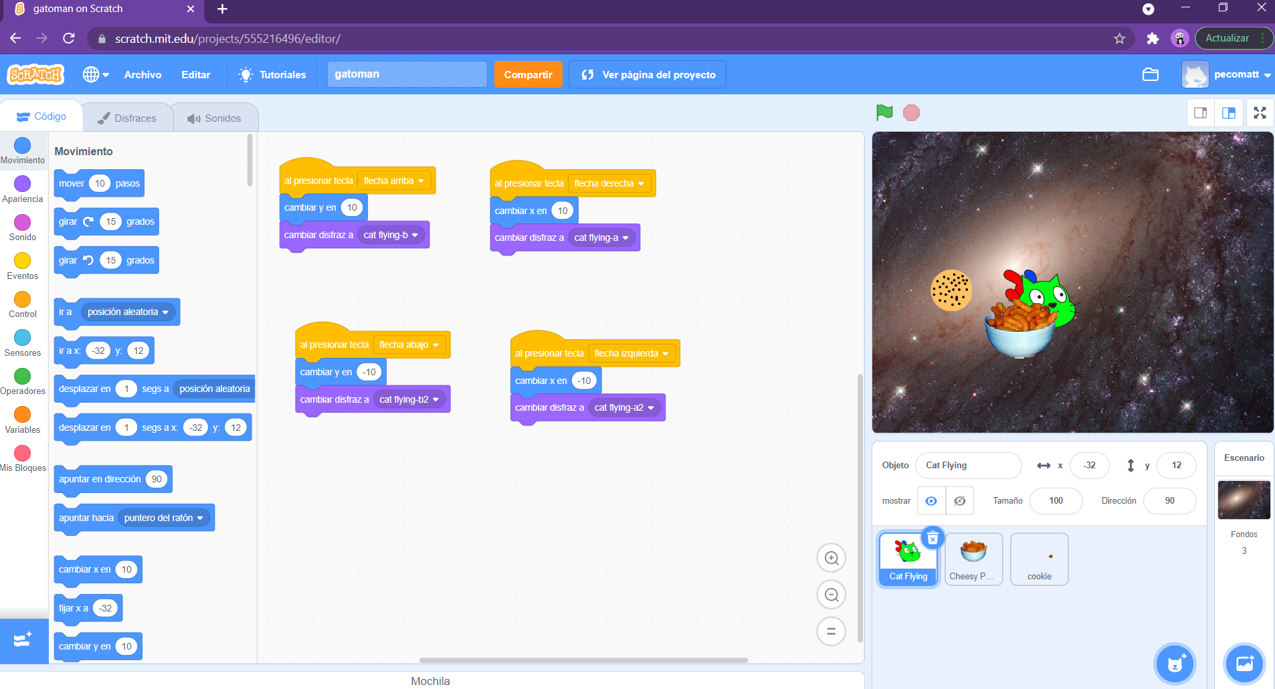Delete Cat Flying sprite with trash icon
This screenshot has height=689, width=1275.
(933, 538)
